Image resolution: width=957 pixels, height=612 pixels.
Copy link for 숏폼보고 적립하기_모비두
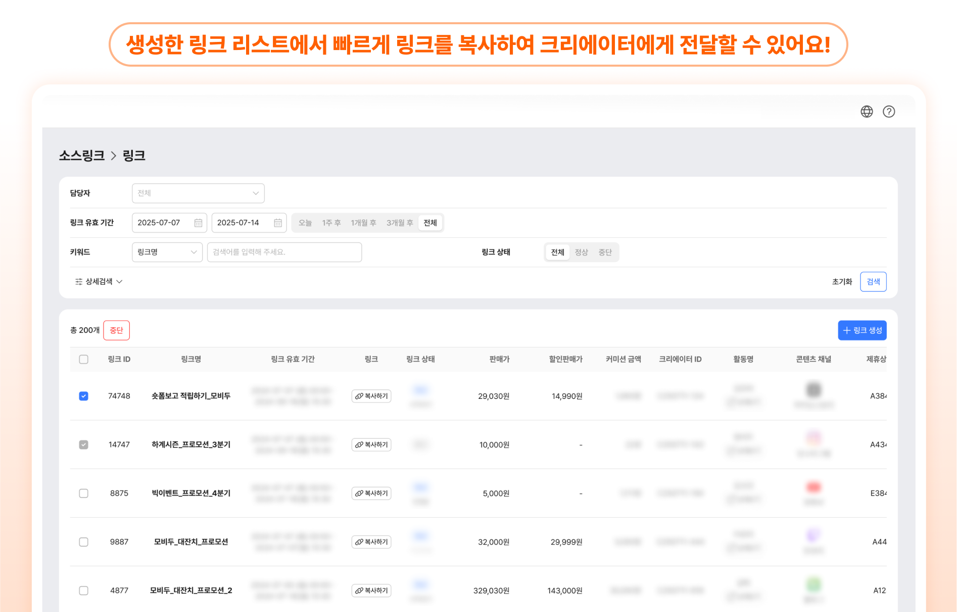(371, 396)
